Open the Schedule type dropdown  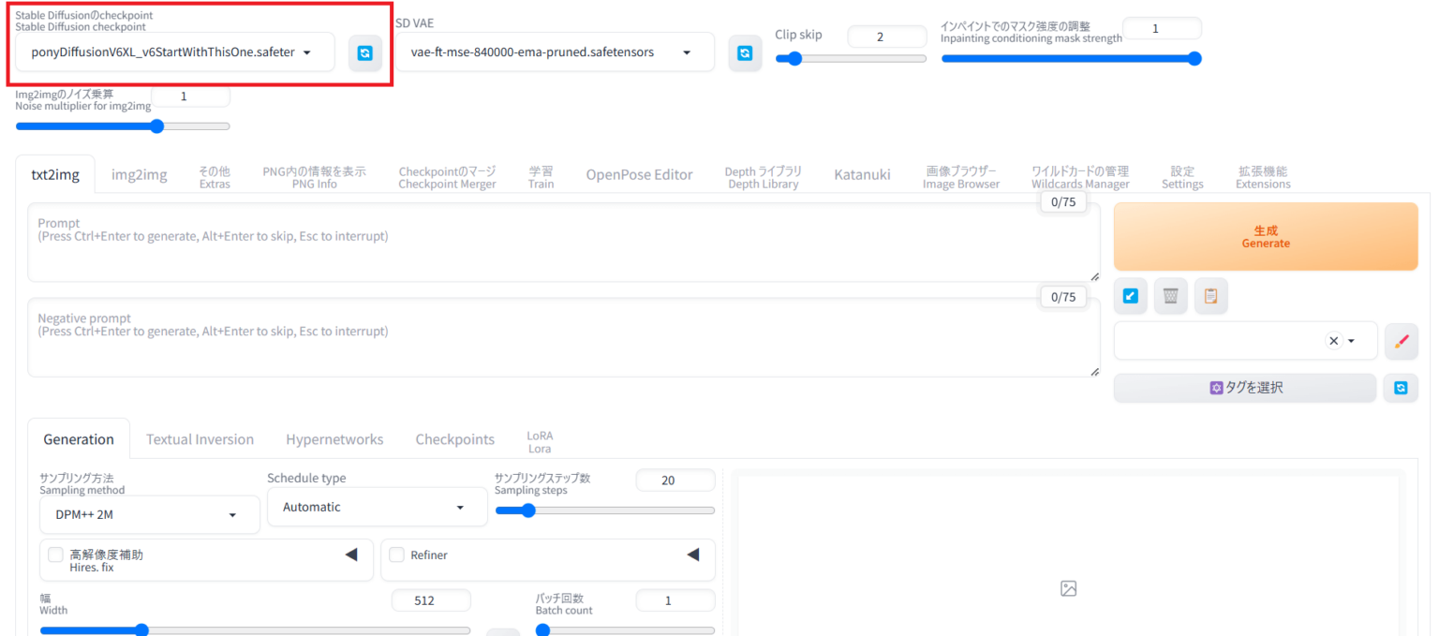tap(376, 507)
